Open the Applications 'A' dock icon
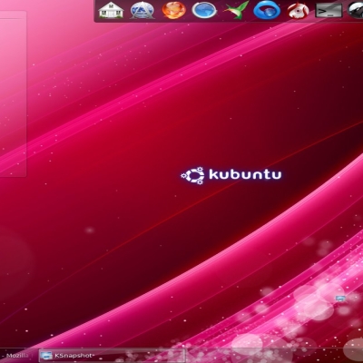 point(142,10)
